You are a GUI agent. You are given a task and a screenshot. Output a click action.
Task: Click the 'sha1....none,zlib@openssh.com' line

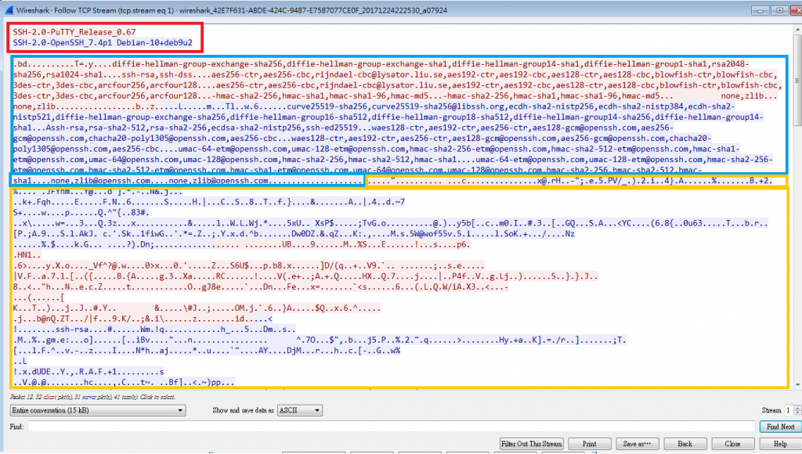click(187, 181)
